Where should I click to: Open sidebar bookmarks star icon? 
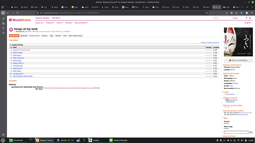coord(3,33)
